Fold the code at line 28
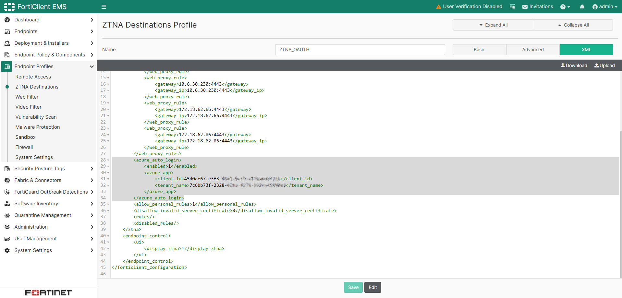 (x=108, y=160)
